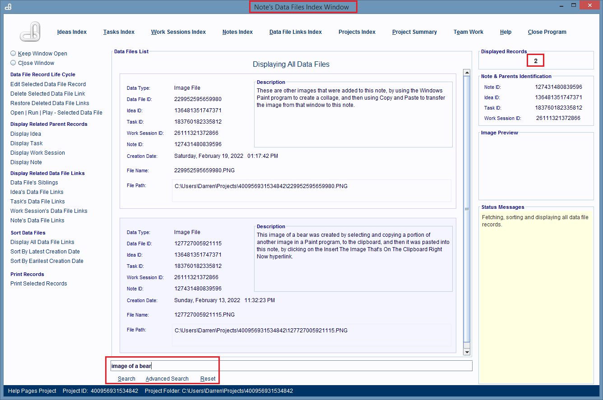The image size is (603, 400).
Task: Click creation date Saturday, February 19, 2022
Action: pos(226,156)
